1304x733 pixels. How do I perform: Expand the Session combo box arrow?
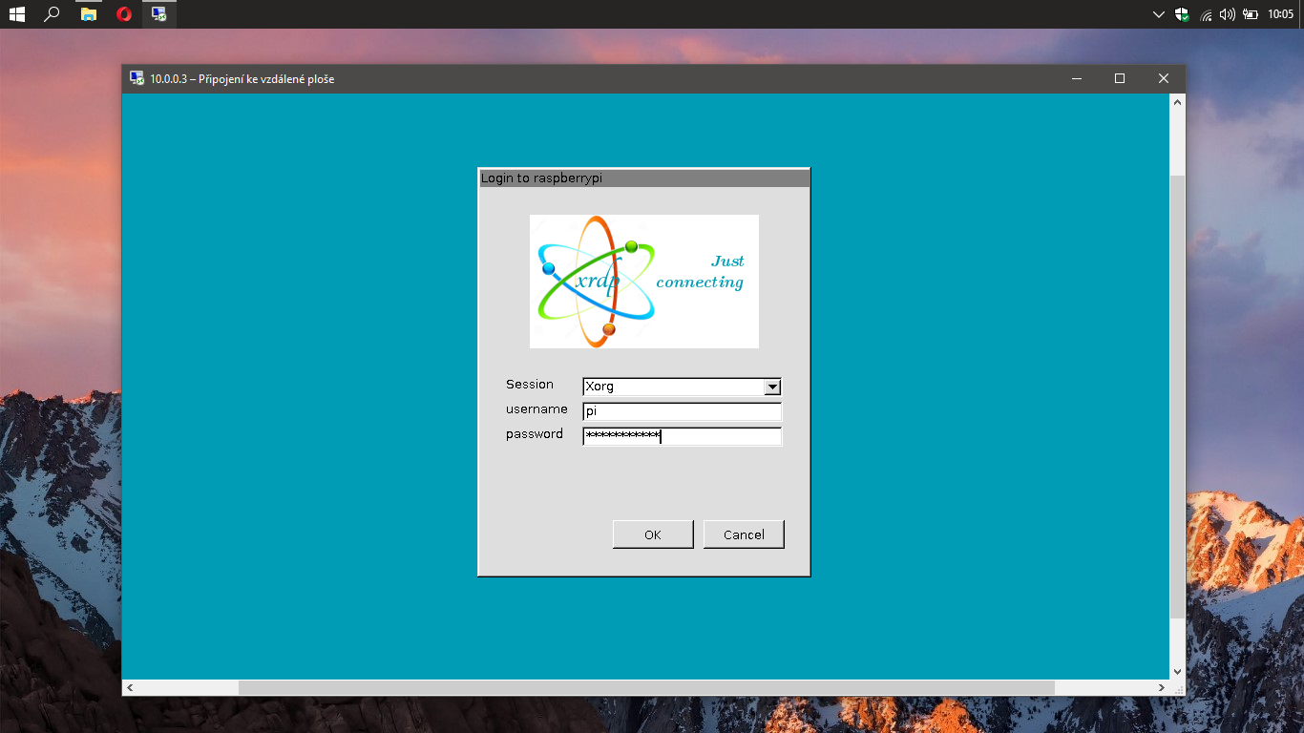click(773, 387)
